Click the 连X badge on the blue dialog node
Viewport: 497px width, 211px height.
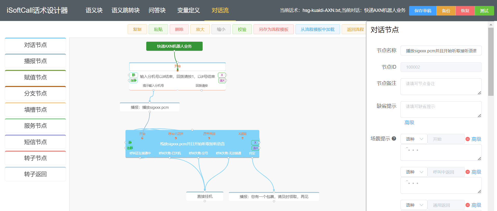point(255,148)
